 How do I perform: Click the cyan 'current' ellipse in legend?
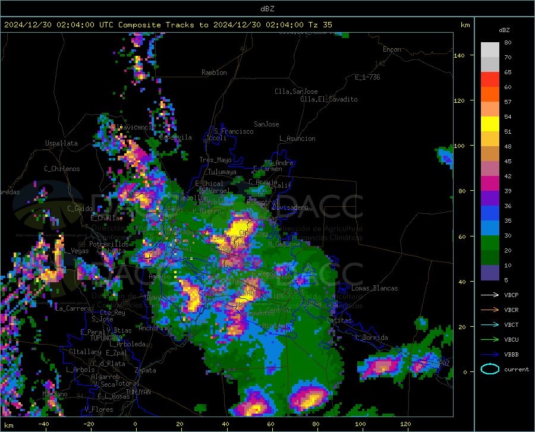pos(490,369)
